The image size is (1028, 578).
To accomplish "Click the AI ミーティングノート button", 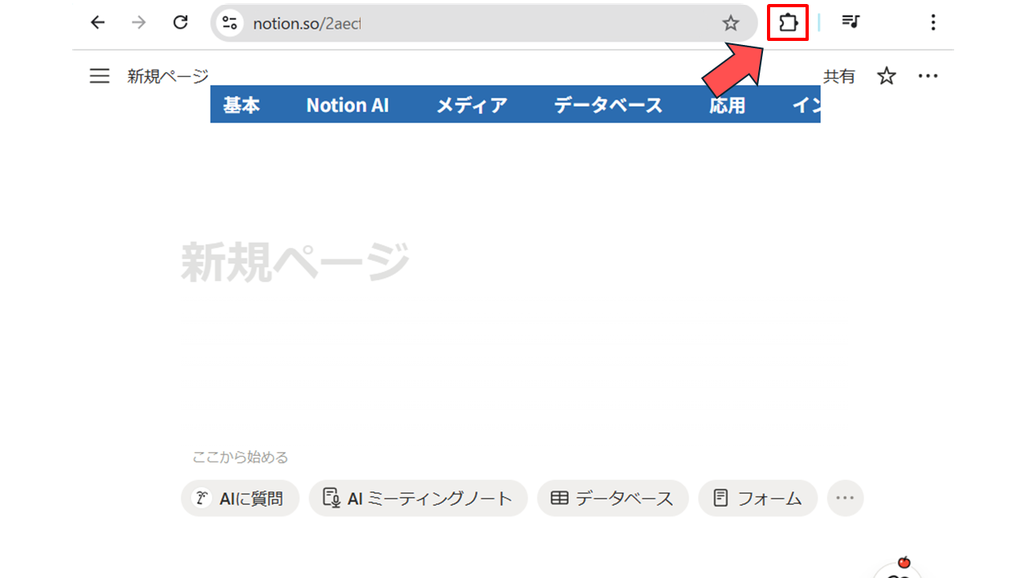I will click(x=418, y=499).
